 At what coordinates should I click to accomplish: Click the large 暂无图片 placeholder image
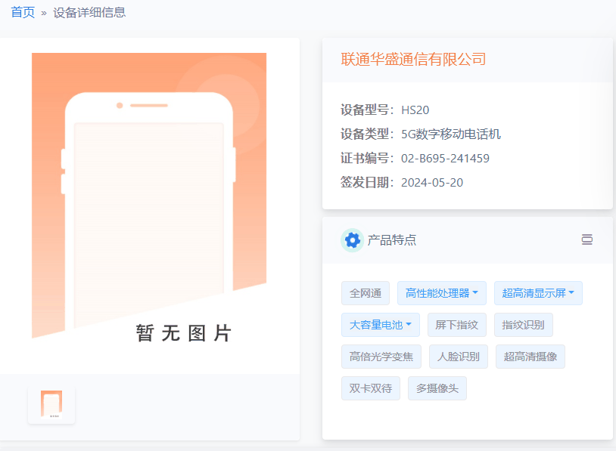click(x=149, y=204)
